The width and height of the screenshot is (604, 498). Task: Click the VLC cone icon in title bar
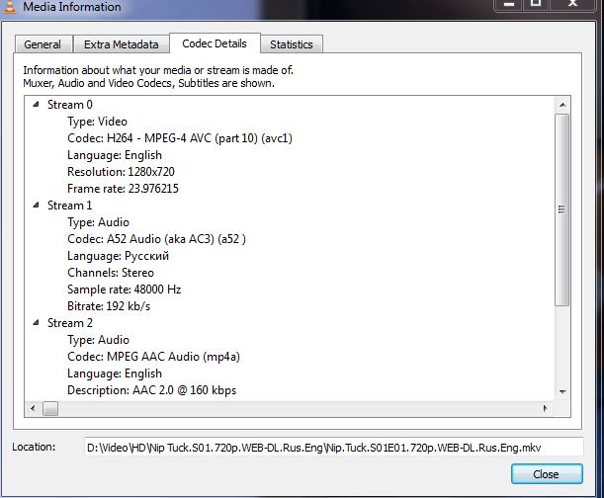tap(9, 6)
